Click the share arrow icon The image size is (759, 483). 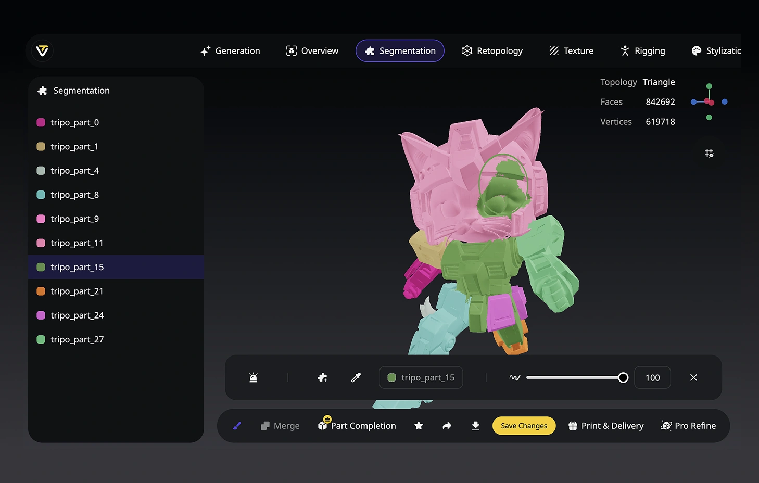[x=447, y=426]
